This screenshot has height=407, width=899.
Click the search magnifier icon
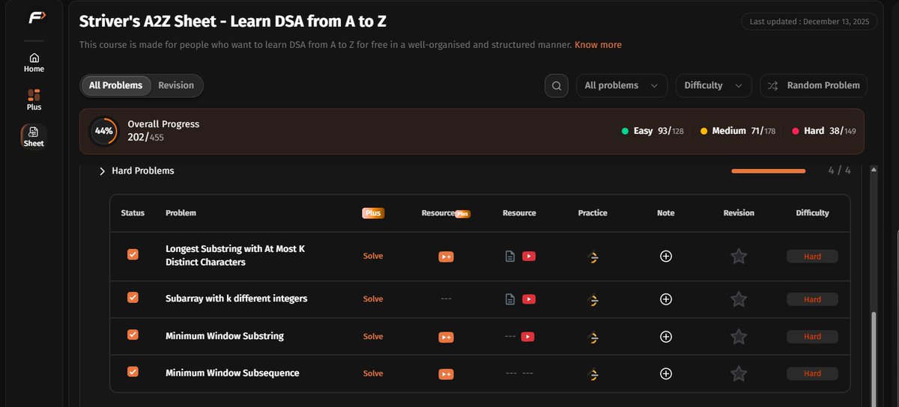pyautogui.click(x=557, y=85)
